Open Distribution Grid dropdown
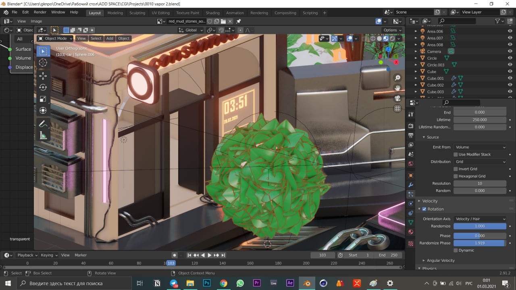 tap(480, 162)
